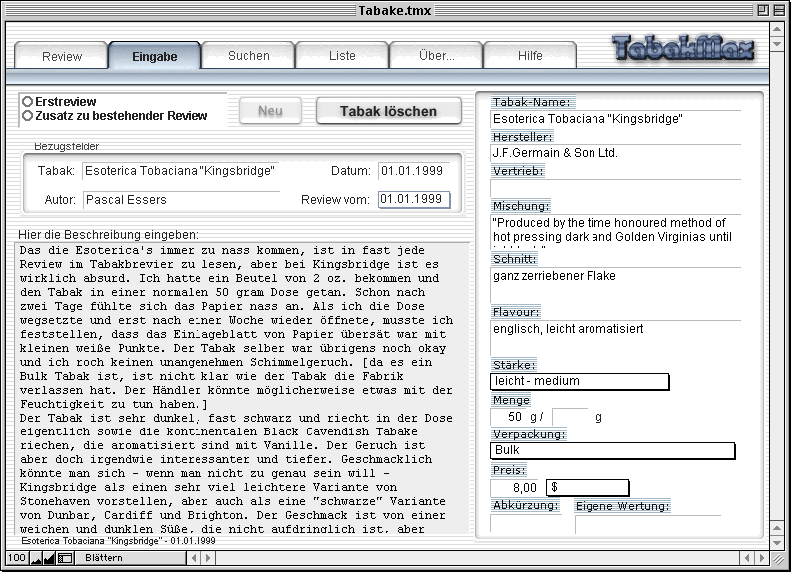Image resolution: width=791 pixels, height=572 pixels.
Task: Click the Eigene Wertung input field
Action: pyautogui.click(x=647, y=523)
